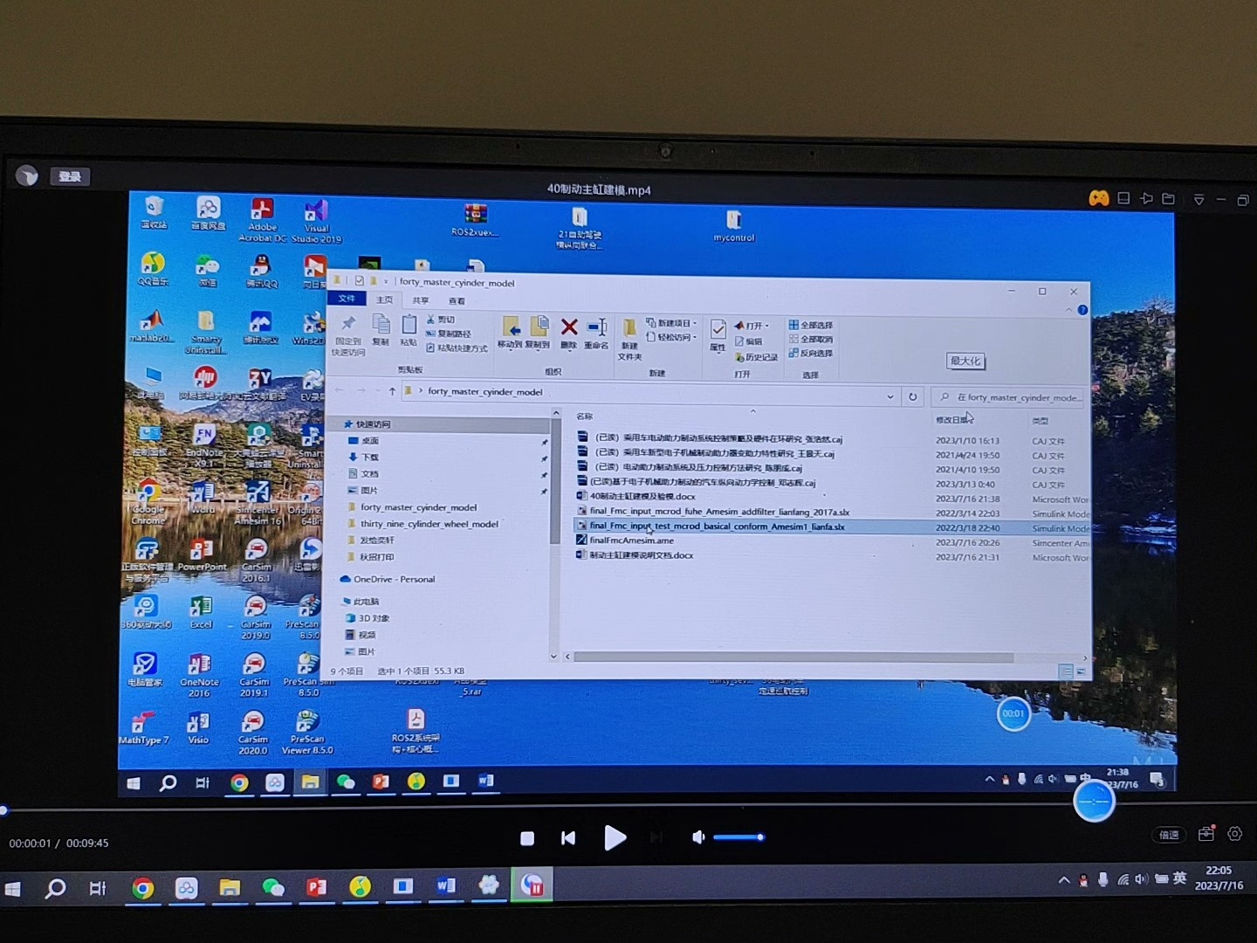Open the 打开 dropdown in ribbon
Screen dimensions: 1257x943
click(752, 326)
